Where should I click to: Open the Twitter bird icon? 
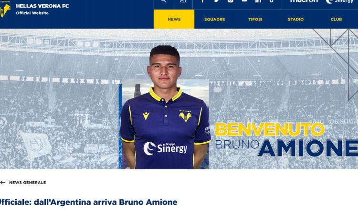[216, 1]
